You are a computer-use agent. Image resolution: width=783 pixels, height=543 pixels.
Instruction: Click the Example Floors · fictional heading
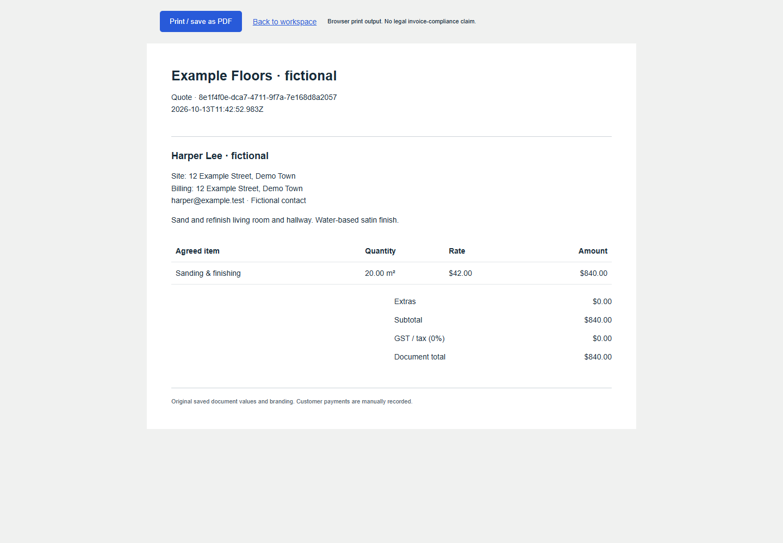pos(254,75)
